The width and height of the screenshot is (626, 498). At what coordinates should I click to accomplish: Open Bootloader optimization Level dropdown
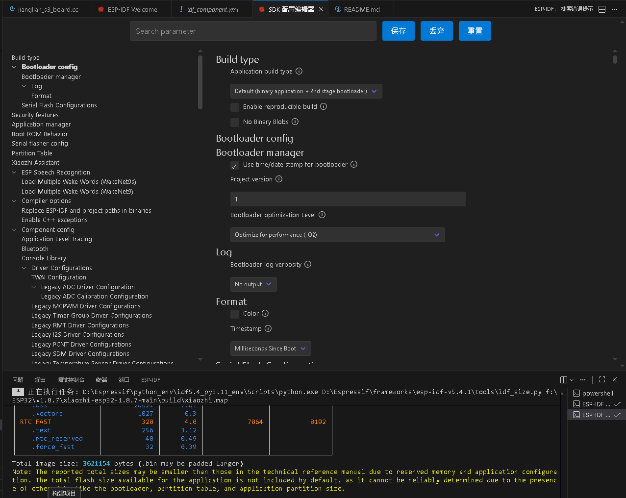pos(337,235)
